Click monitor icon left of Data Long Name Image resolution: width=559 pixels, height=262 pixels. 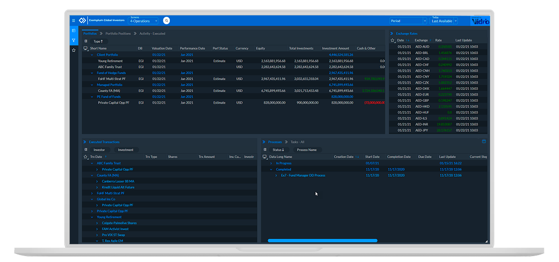pos(265,157)
